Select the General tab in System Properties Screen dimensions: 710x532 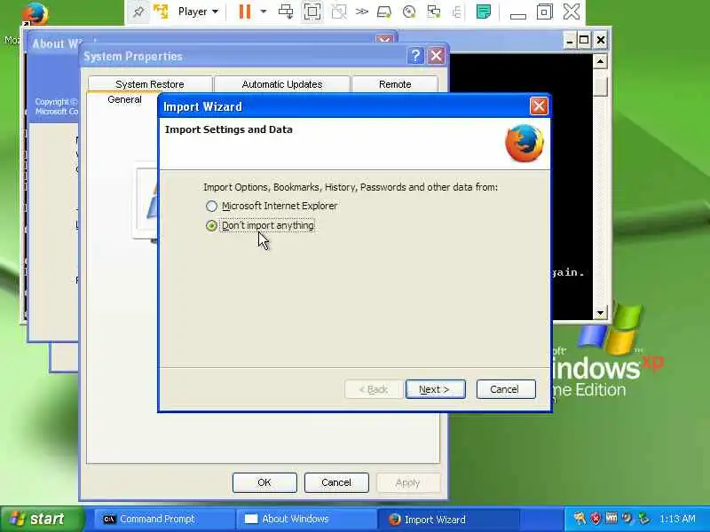pos(124,100)
